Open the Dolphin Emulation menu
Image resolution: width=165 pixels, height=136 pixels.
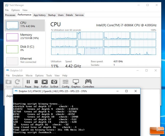tap(18, 76)
